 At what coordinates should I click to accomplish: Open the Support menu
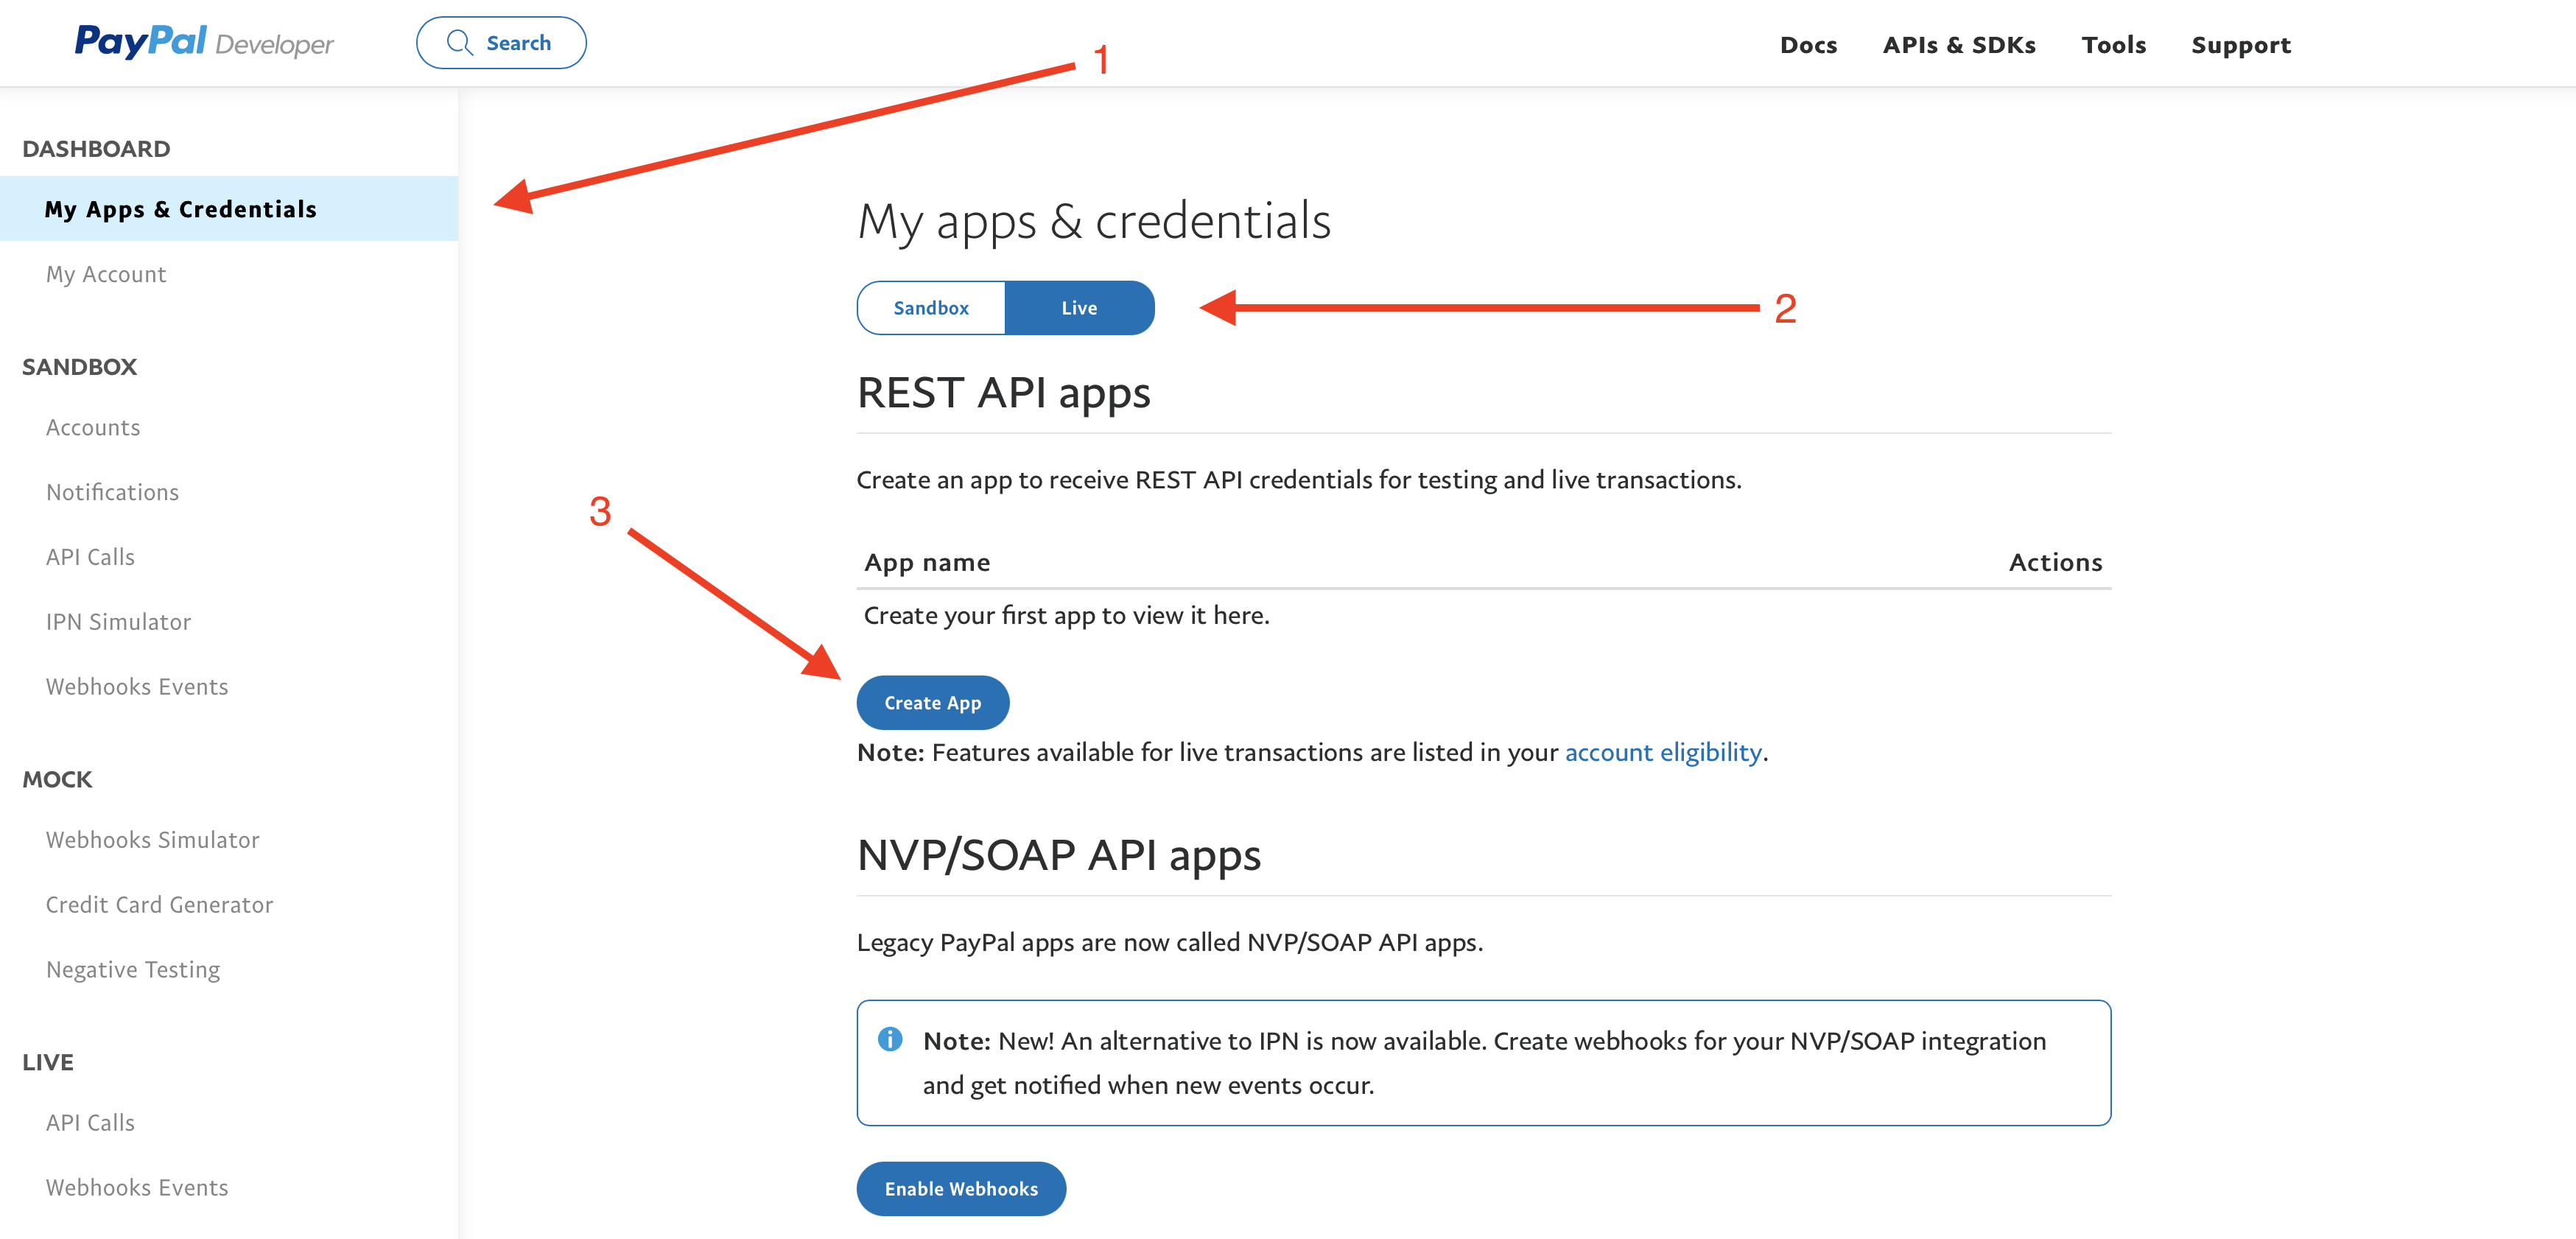click(x=2240, y=45)
